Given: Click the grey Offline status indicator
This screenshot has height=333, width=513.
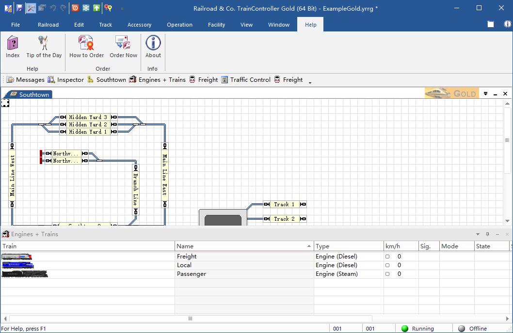Looking at the screenshot, I should (x=461, y=329).
